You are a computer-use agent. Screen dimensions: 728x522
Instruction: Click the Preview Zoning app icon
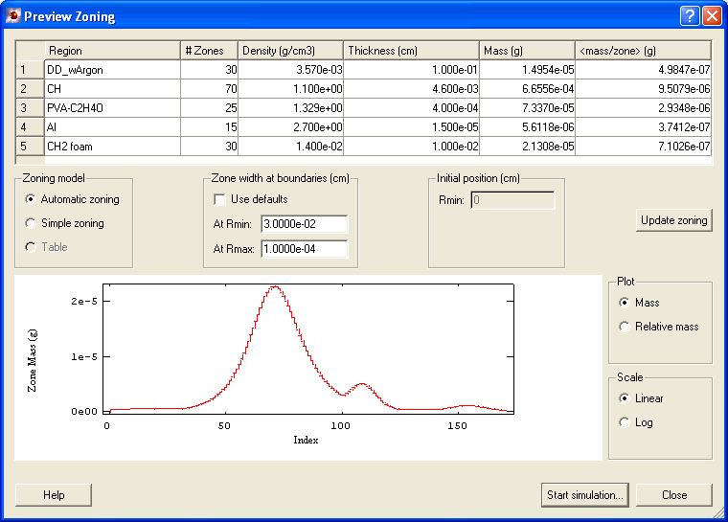[x=12, y=16]
